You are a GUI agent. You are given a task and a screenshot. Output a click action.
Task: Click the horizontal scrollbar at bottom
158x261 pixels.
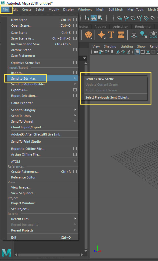[50, 255]
